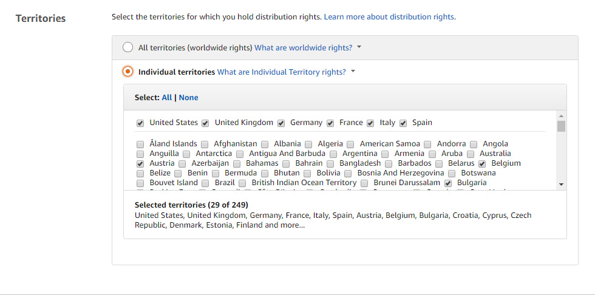
Task: Enable the Brazil checkbox
Action: [206, 183]
